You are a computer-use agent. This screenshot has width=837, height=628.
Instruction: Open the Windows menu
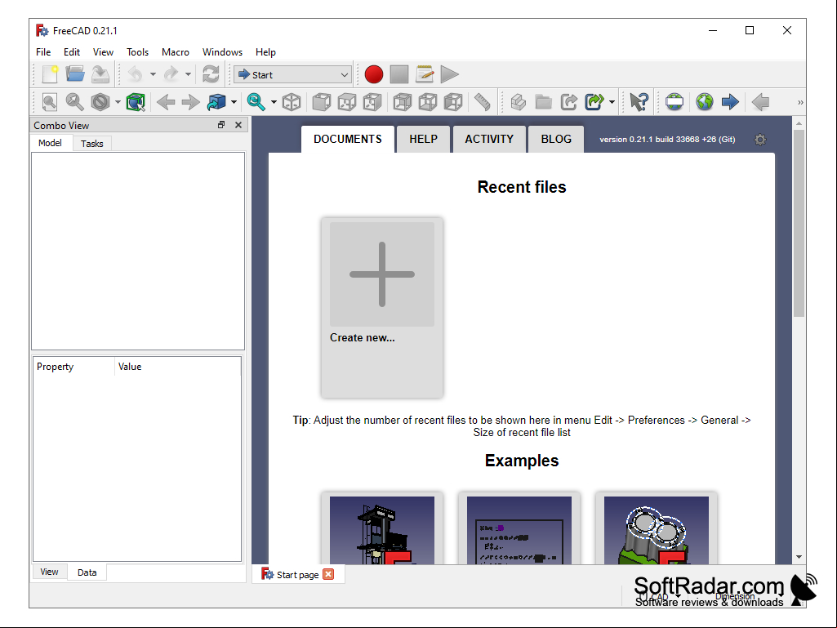tap(222, 51)
